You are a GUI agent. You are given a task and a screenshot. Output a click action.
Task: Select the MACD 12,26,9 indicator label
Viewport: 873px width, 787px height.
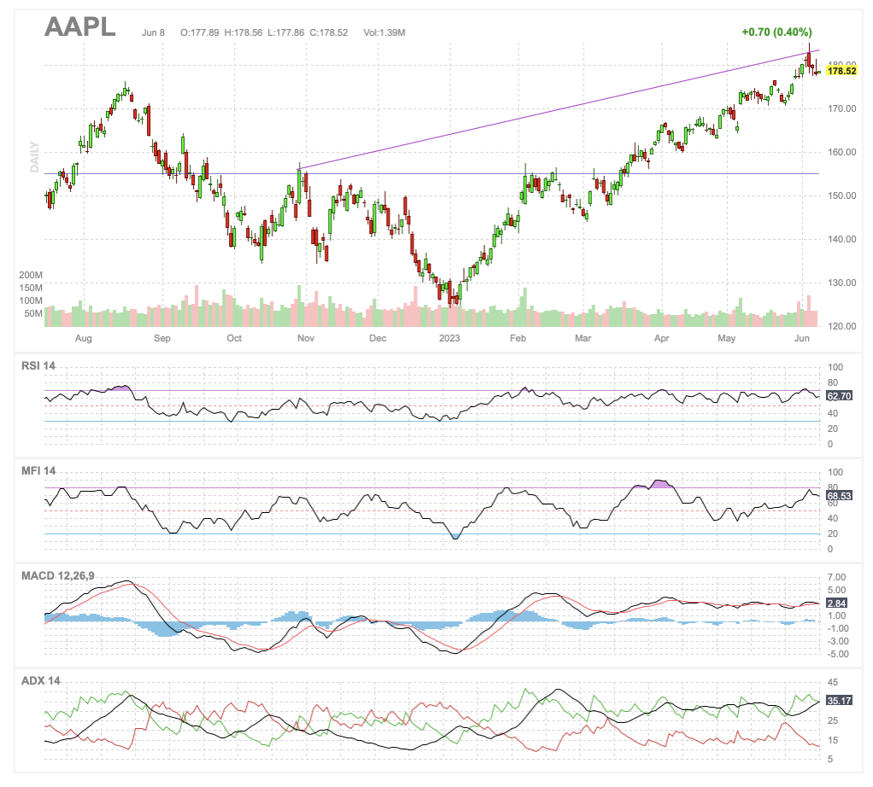(x=58, y=574)
